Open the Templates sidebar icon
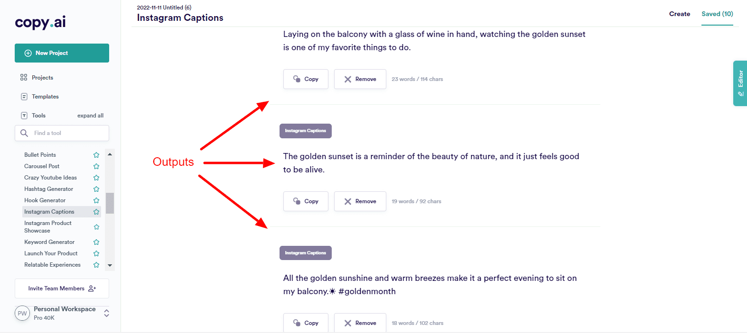The height and width of the screenshot is (333, 747). [x=24, y=97]
